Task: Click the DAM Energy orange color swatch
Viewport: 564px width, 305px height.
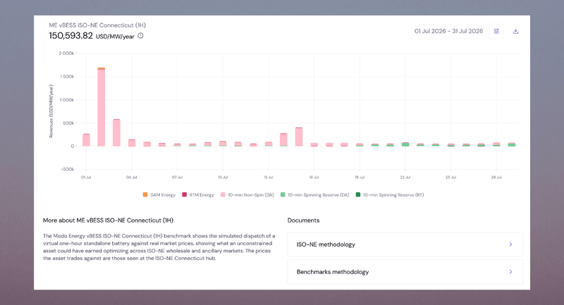Action: (145, 194)
